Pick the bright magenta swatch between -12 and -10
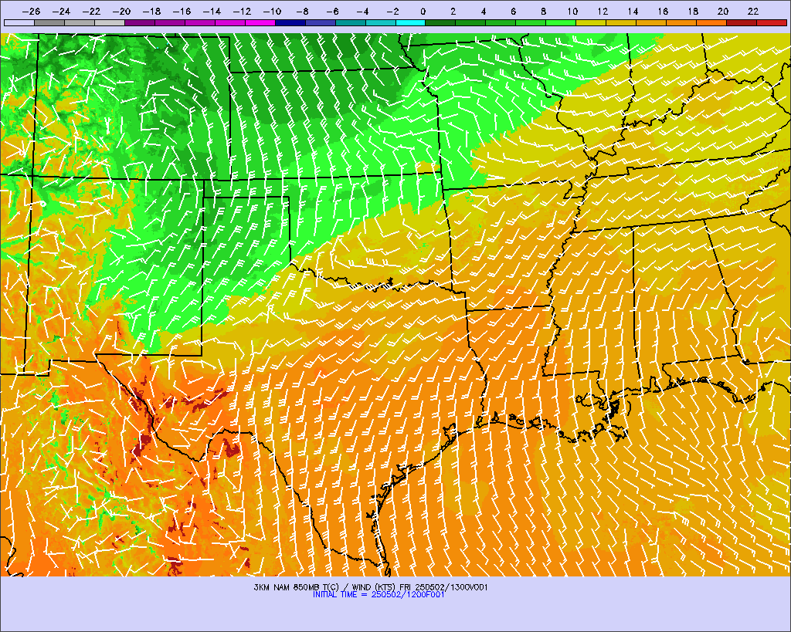 (x=260, y=22)
